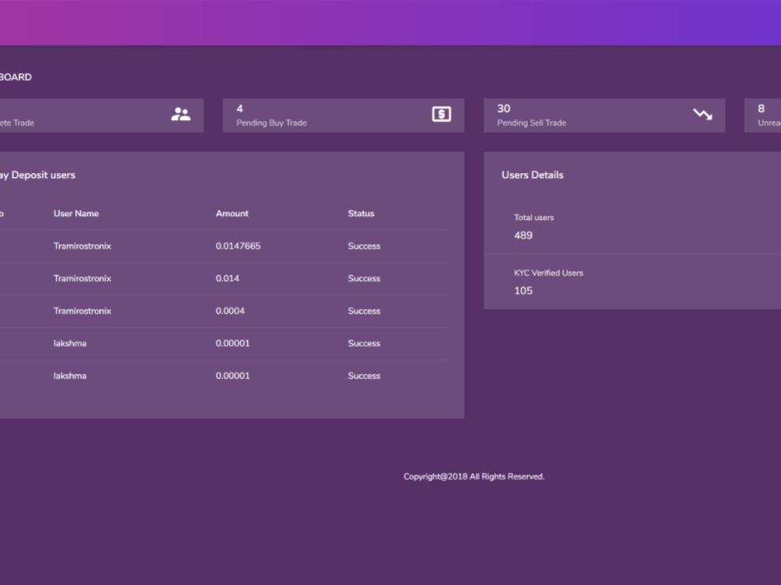The width and height of the screenshot is (781, 585).
Task: Select Tramirostronix in the 0.014 row
Action: pos(82,278)
